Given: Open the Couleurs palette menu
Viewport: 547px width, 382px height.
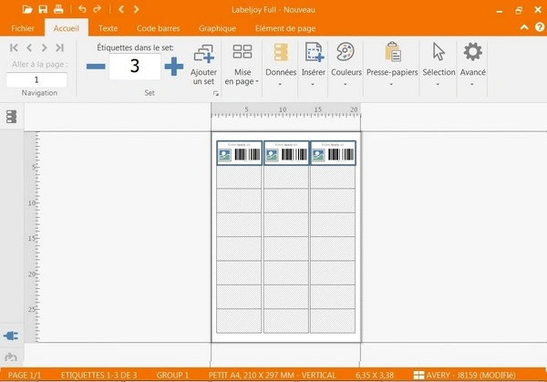Looking at the screenshot, I should (346, 62).
